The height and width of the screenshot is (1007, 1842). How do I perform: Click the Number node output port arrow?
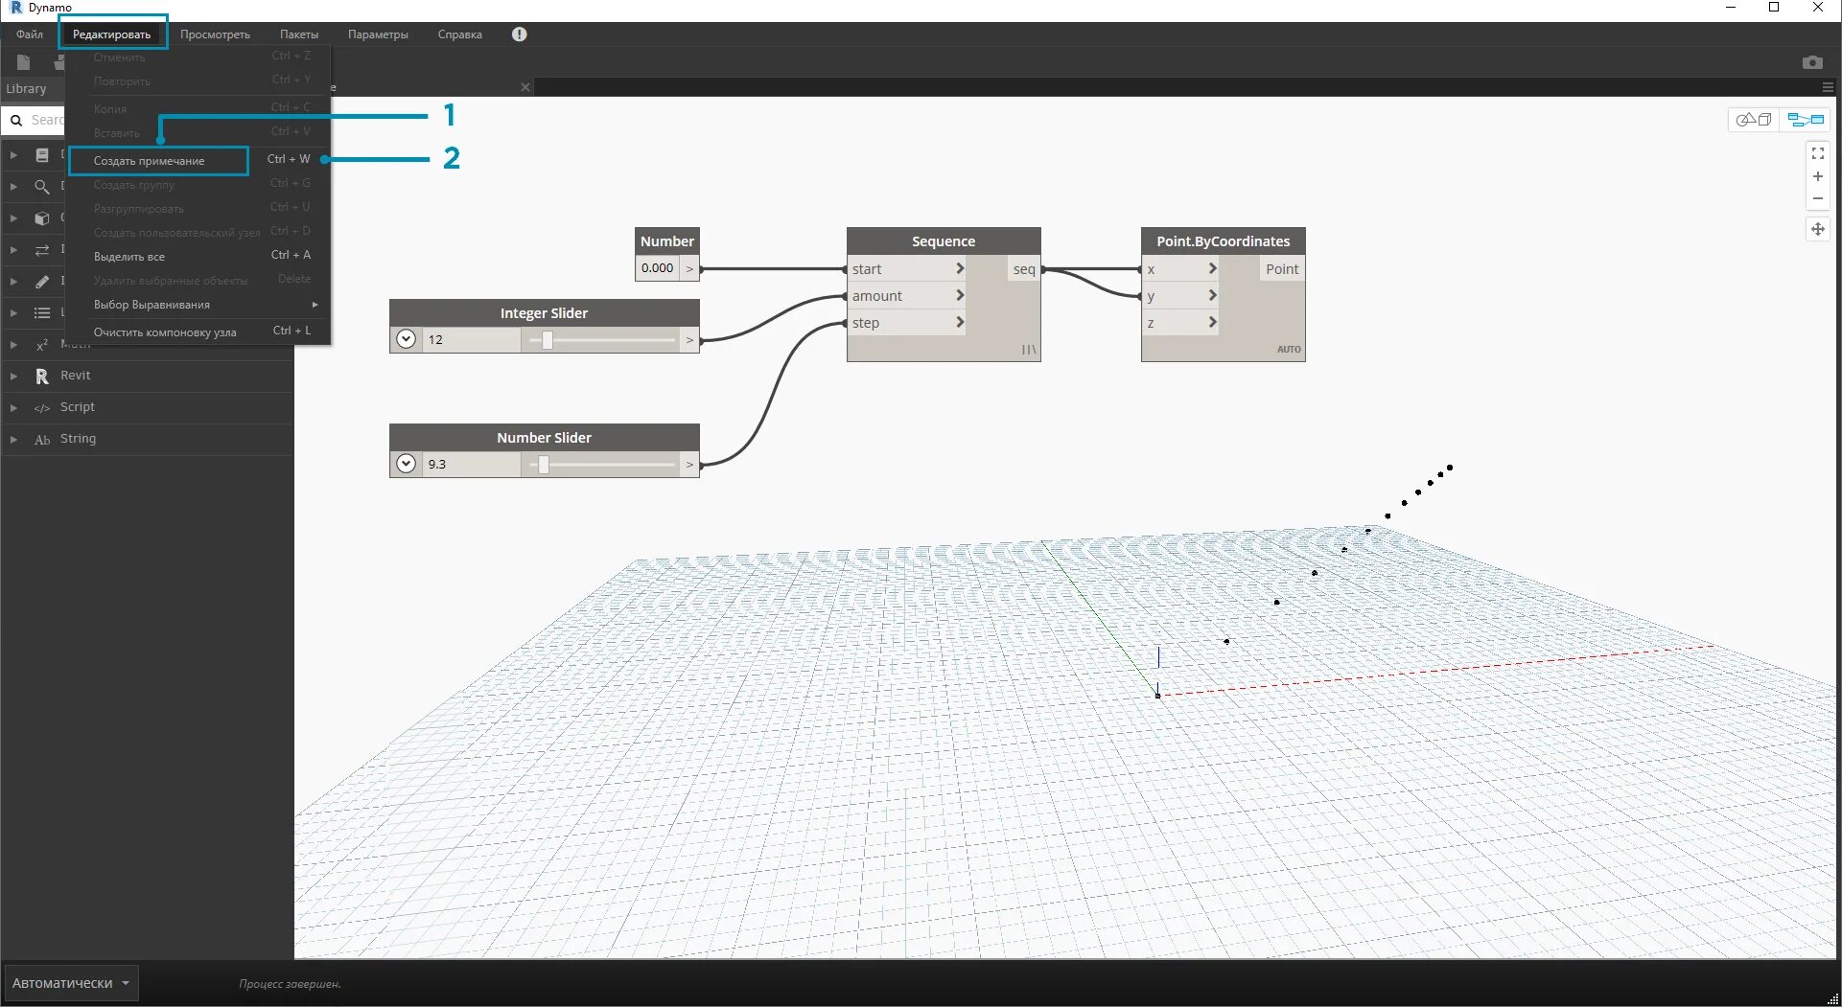(x=689, y=268)
